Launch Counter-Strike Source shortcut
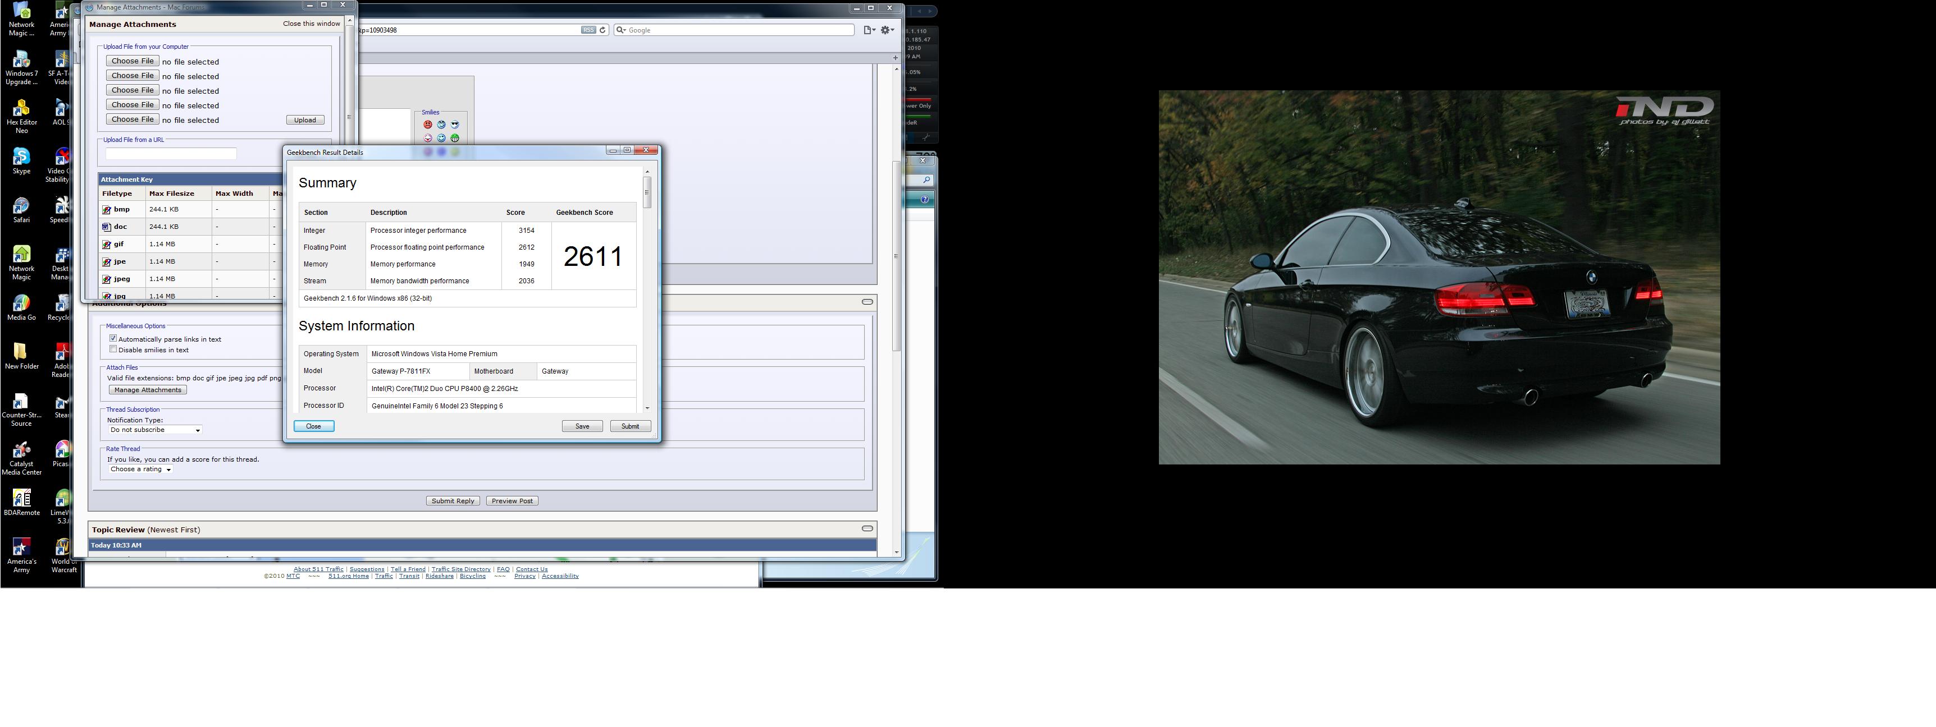The height and width of the screenshot is (727, 1936). tap(21, 409)
